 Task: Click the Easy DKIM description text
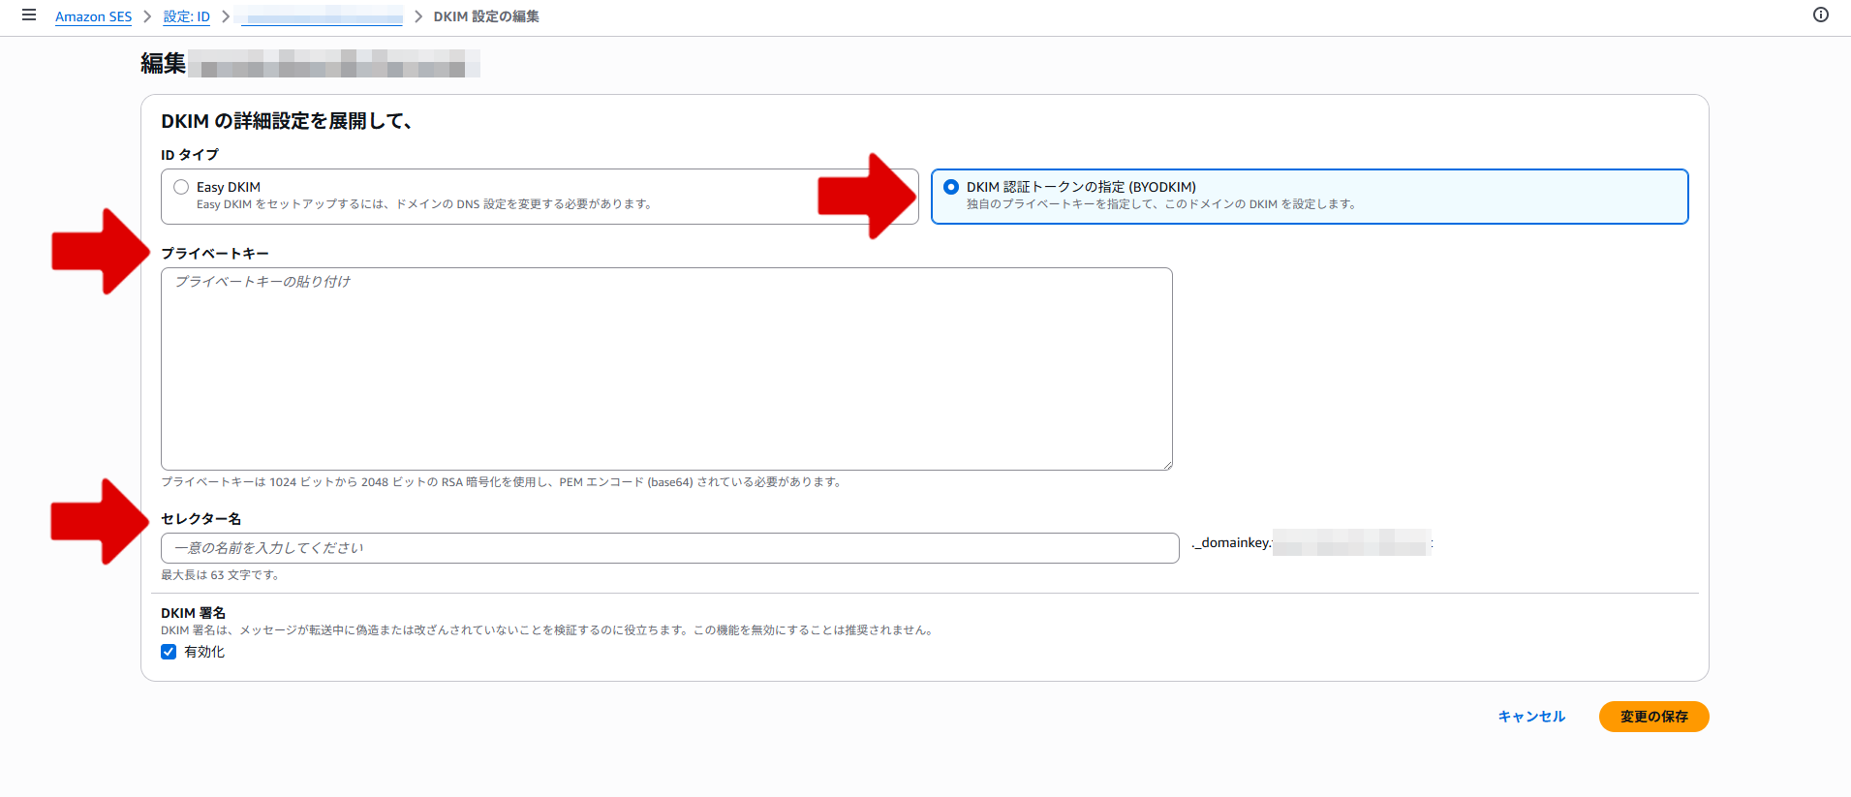click(x=424, y=204)
